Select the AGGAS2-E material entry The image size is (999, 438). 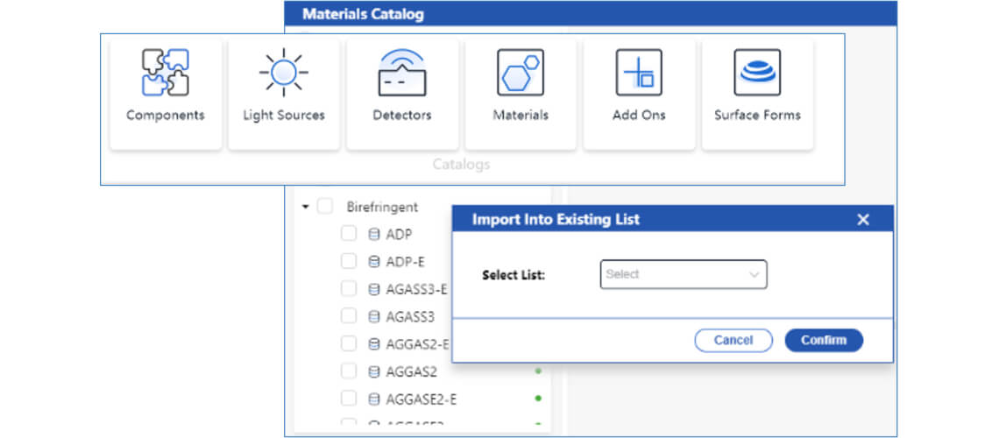tap(417, 344)
